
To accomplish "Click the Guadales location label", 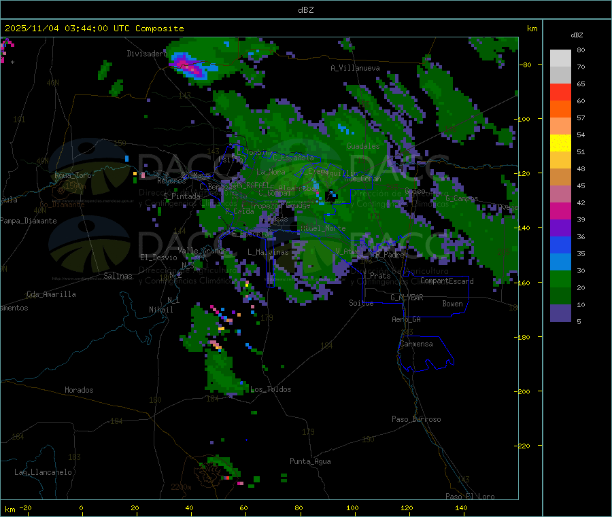I will 363,146.
